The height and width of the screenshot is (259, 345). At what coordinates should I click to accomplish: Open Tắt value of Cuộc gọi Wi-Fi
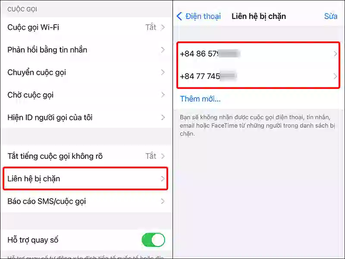pyautogui.click(x=151, y=27)
